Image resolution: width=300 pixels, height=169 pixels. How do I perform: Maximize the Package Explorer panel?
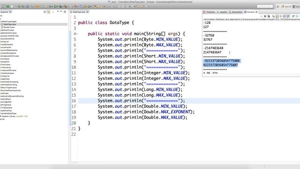click(x=65, y=12)
